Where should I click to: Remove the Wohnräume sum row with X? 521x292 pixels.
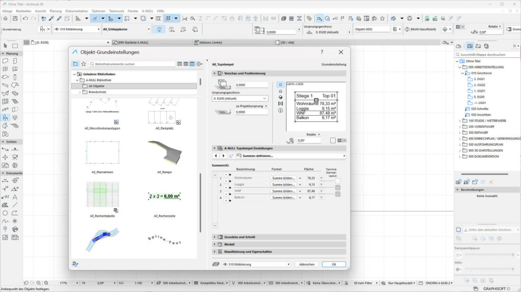322,178
